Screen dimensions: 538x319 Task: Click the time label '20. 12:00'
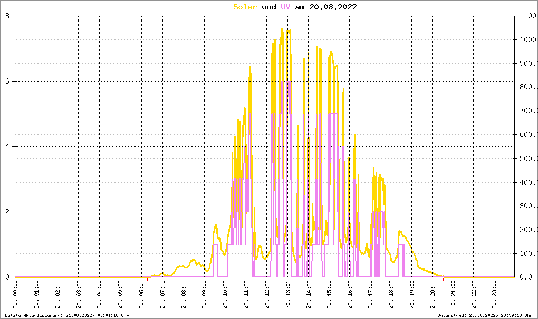click(267, 295)
